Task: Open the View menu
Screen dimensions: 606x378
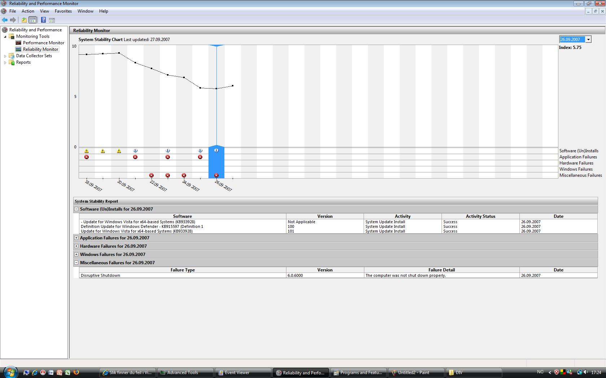Action: (44, 11)
